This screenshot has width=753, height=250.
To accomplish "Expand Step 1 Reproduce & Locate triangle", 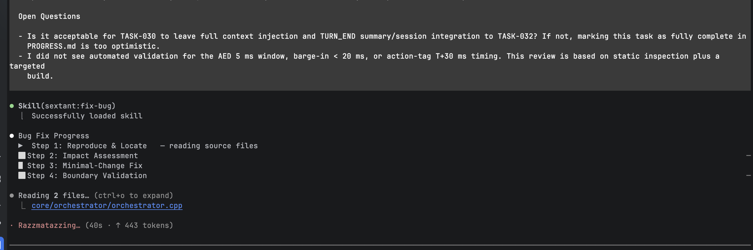I will (21, 146).
